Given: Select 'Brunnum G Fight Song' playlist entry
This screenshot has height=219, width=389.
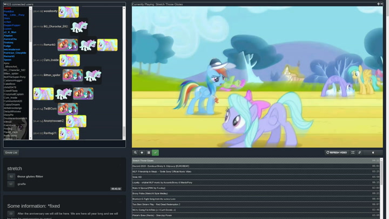Looking at the screenshot, I should tap(256, 199).
